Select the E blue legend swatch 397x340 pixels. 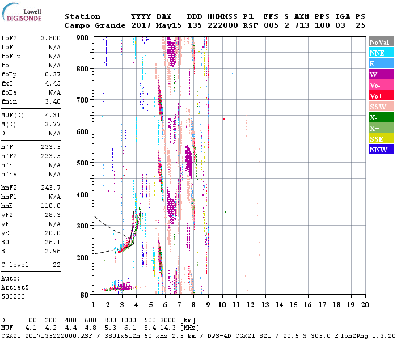[381, 63]
